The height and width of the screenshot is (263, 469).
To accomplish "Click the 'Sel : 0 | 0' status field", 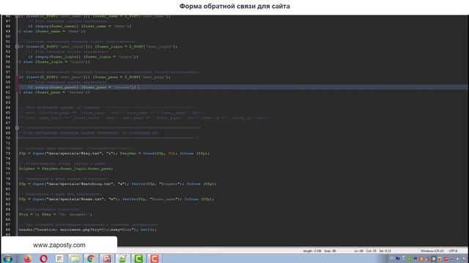I will click(x=385, y=251).
